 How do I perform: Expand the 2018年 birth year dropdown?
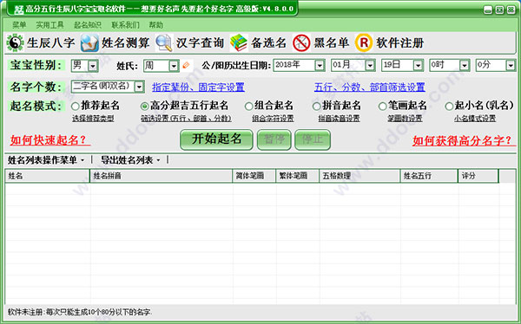[320, 65]
